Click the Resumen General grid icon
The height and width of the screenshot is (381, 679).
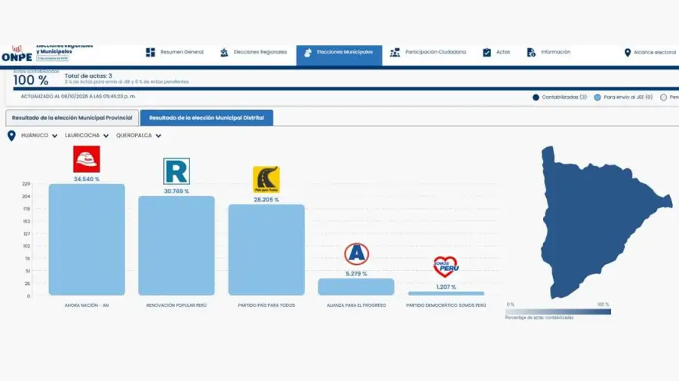click(150, 52)
